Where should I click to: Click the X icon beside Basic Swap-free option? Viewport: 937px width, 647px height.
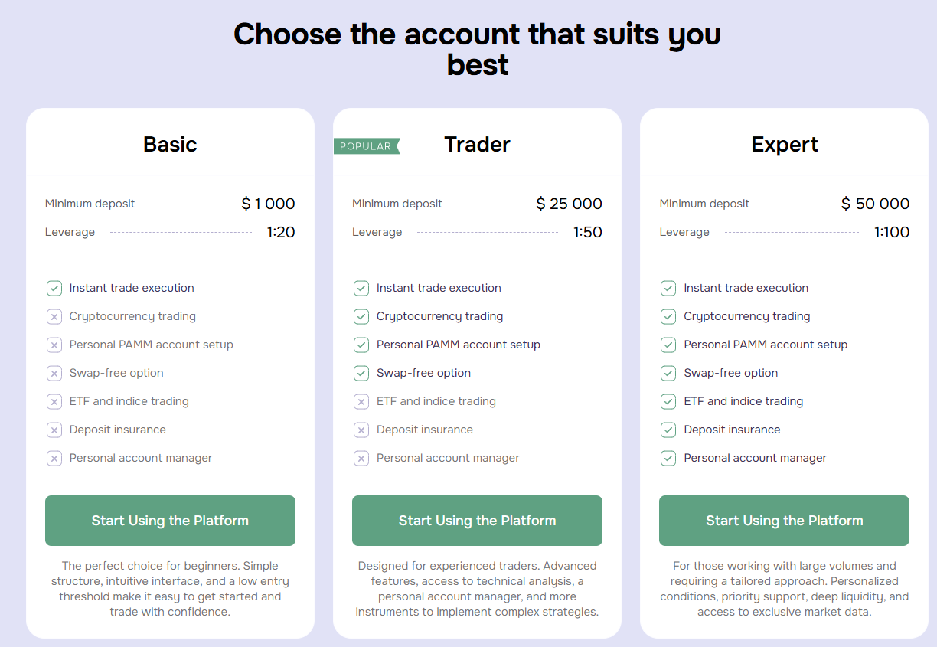tap(54, 373)
